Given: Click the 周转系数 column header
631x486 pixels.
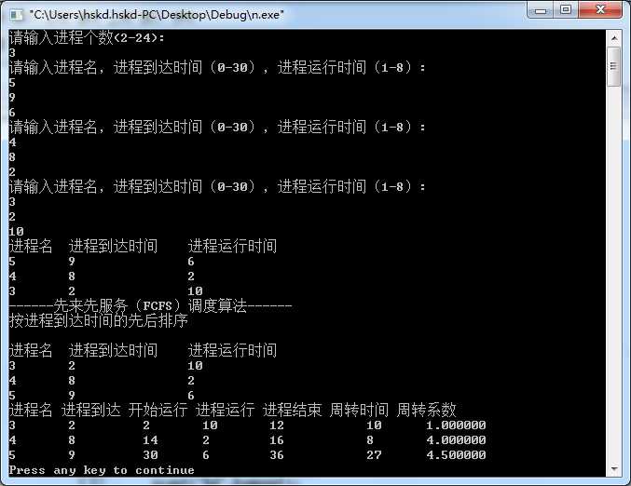Looking at the screenshot, I should [x=426, y=410].
